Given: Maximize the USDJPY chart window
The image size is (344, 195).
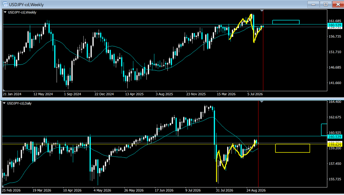Looking at the screenshot, I should (326, 4).
